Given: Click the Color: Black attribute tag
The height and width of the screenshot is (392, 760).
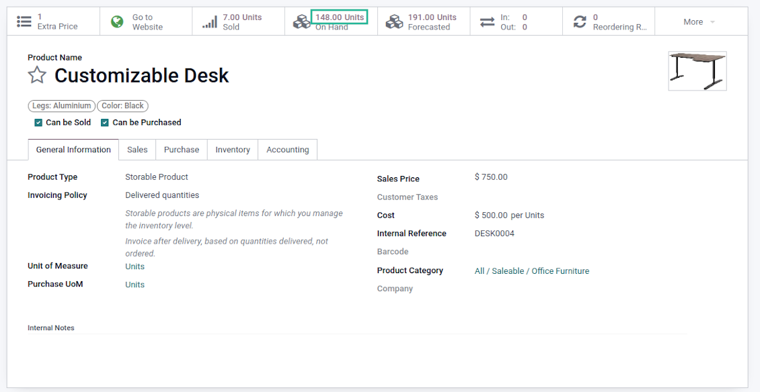Looking at the screenshot, I should coord(122,106).
